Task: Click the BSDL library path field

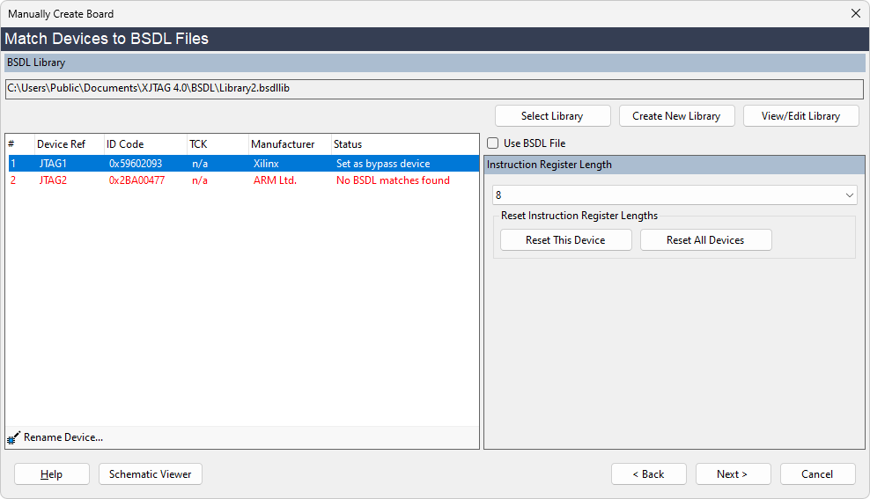Action: 434,89
